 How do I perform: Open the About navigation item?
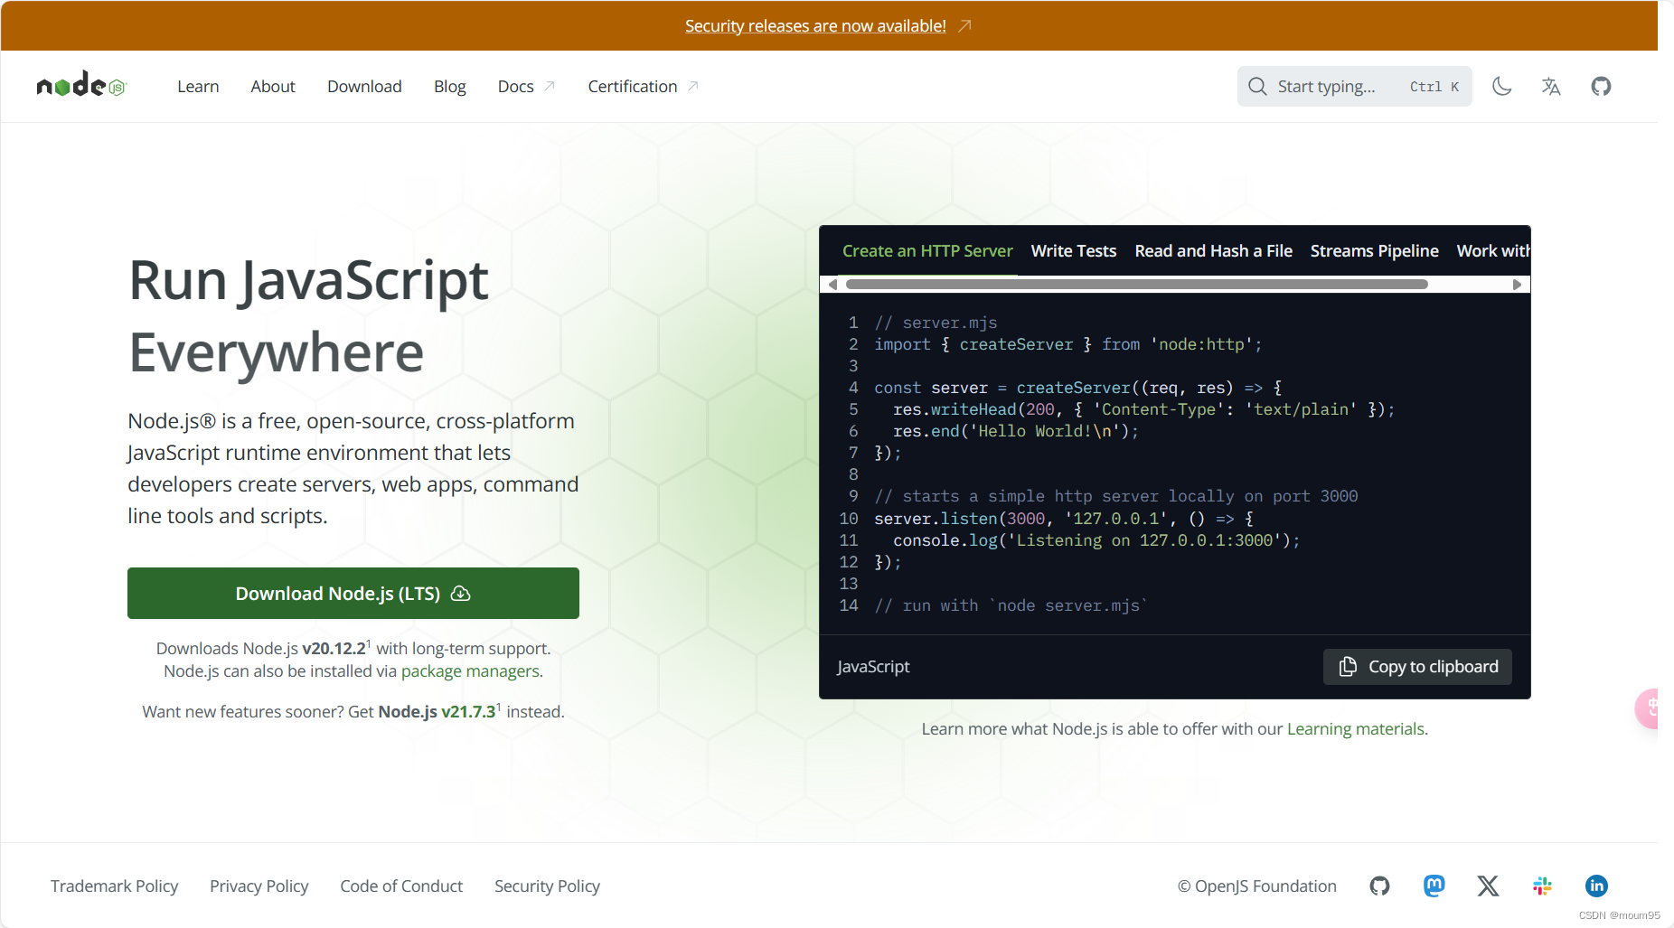coord(273,86)
